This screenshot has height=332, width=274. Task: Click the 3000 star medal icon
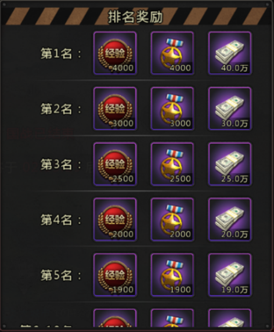coord(172,109)
